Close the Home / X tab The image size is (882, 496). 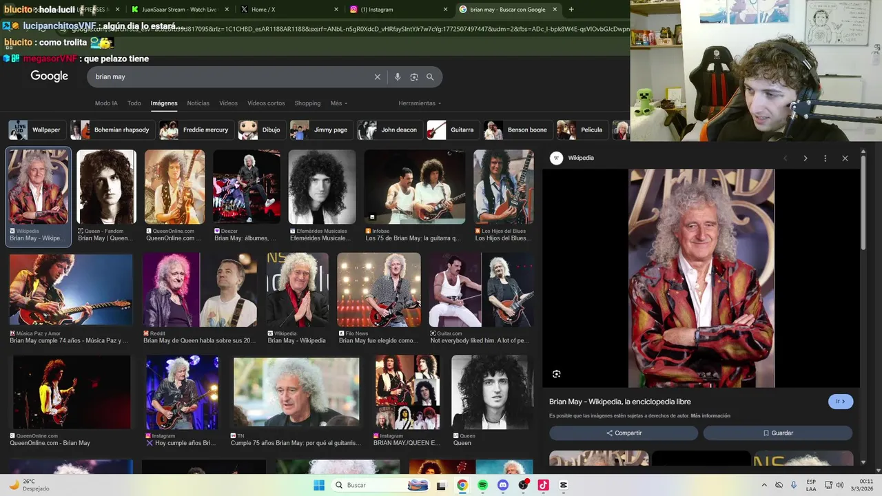(x=336, y=10)
